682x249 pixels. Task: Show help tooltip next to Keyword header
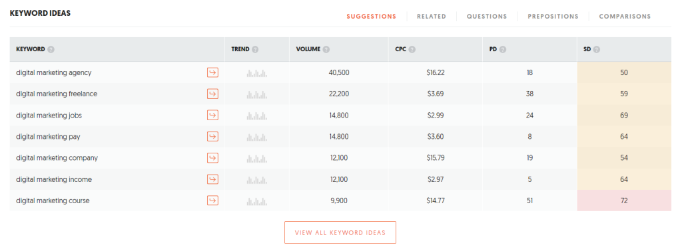coord(51,49)
